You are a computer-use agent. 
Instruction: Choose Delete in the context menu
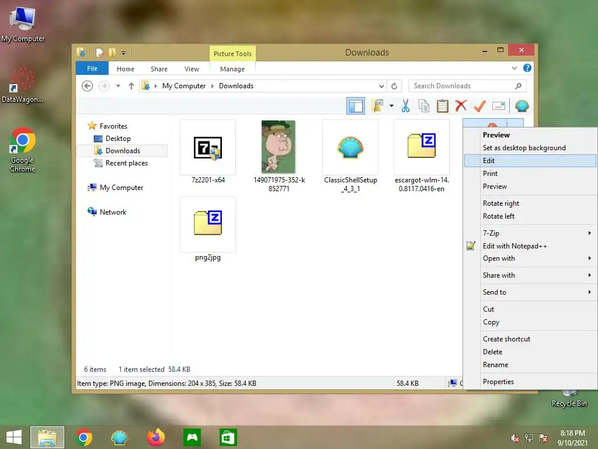[530, 351]
